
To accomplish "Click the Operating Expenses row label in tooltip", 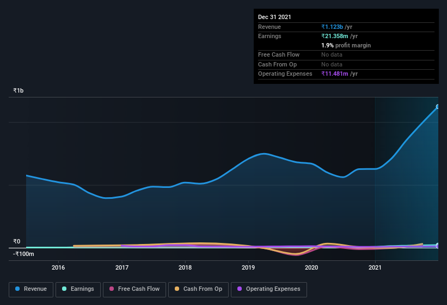I will pos(285,74).
